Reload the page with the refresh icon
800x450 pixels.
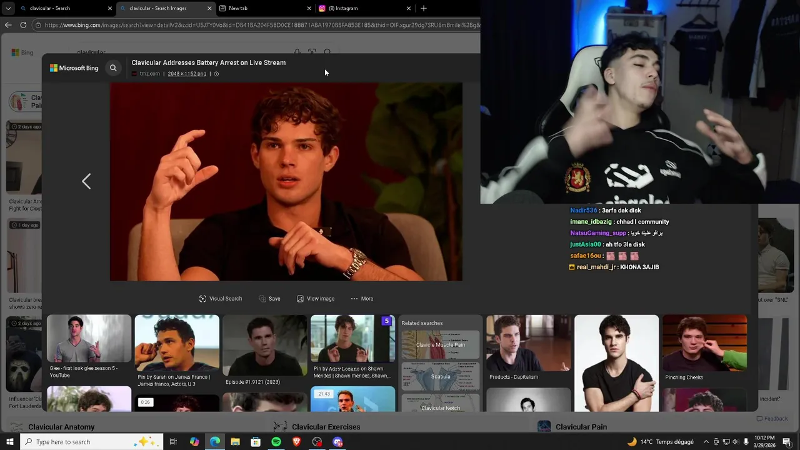coord(23,25)
